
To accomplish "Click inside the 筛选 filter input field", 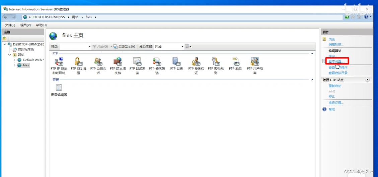I will pos(74,47).
